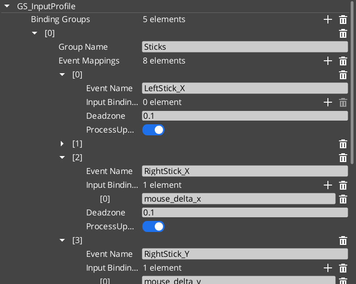Add input binding to RightStick_X
This screenshot has width=356, height=284.
[x=327, y=185]
